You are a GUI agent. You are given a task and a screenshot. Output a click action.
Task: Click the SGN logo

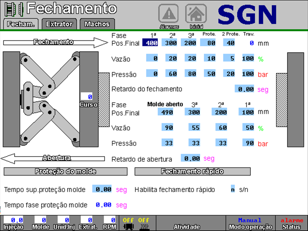[x=247, y=14]
